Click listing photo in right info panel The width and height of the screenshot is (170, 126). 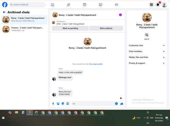pos(147,17)
